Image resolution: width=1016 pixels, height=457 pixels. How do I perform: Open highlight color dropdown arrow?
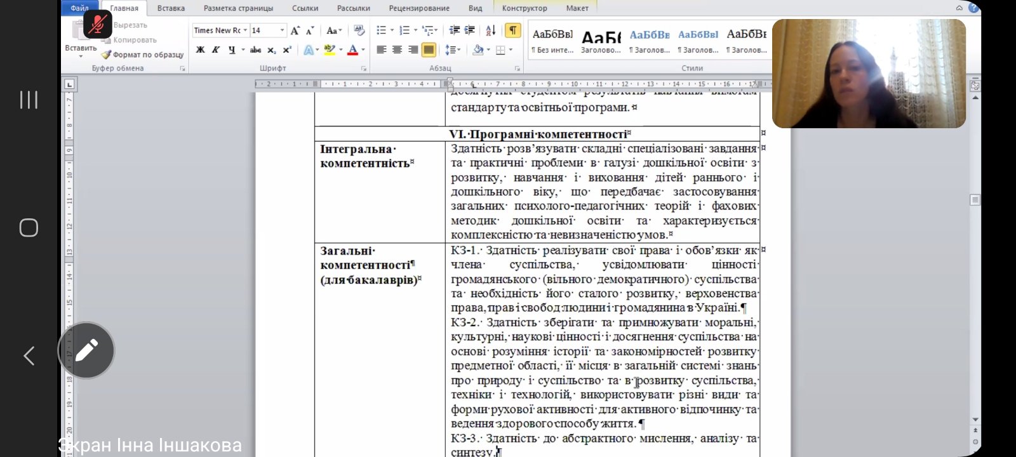click(x=340, y=50)
